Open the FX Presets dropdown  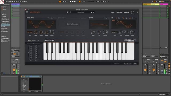coord(114,32)
